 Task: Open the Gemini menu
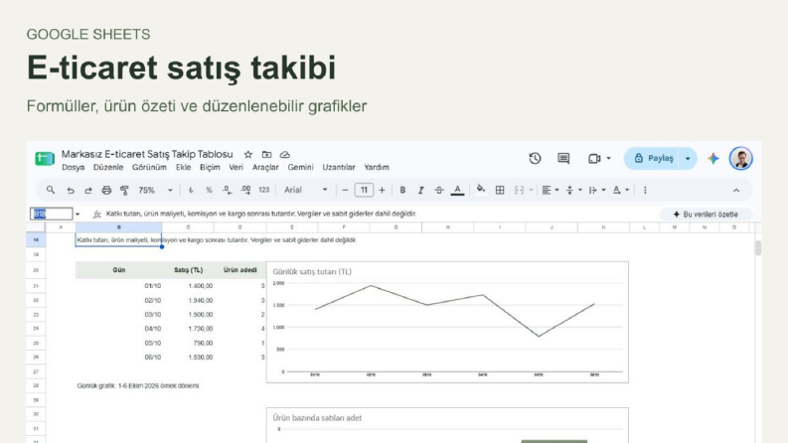pyautogui.click(x=300, y=167)
